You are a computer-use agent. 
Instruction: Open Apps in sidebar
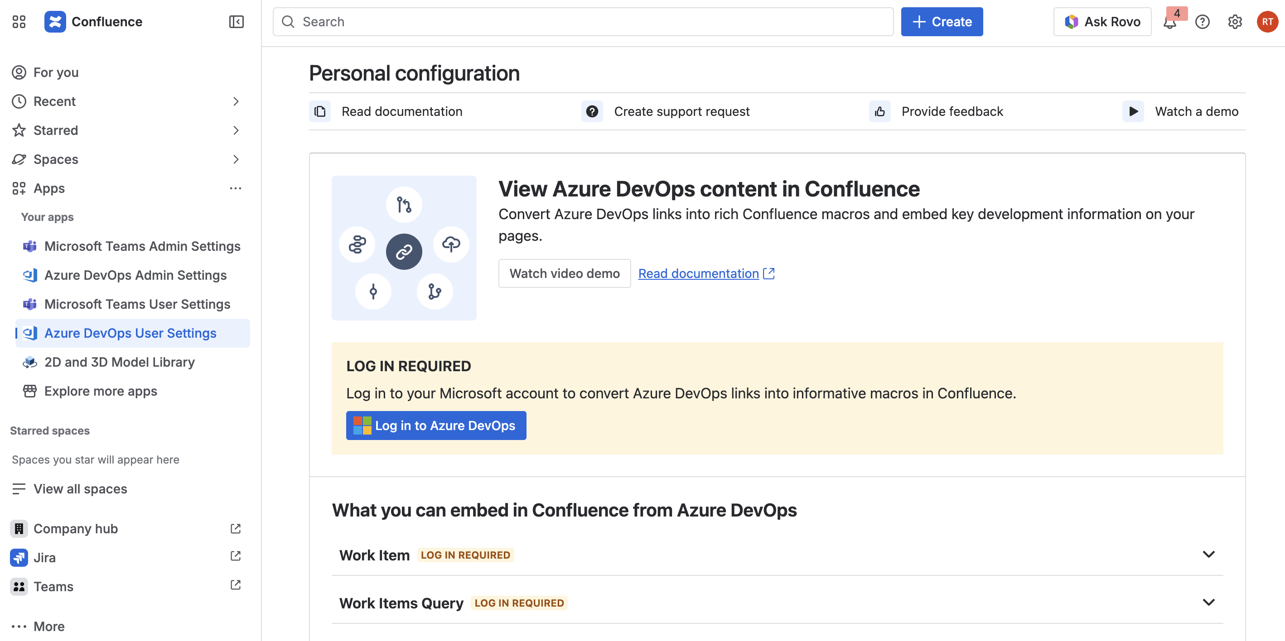tap(49, 188)
